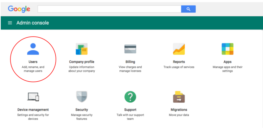Click "View charges and manage licenses" text
Image resolution: width=263 pixels, height=135 pixels.
130,69
